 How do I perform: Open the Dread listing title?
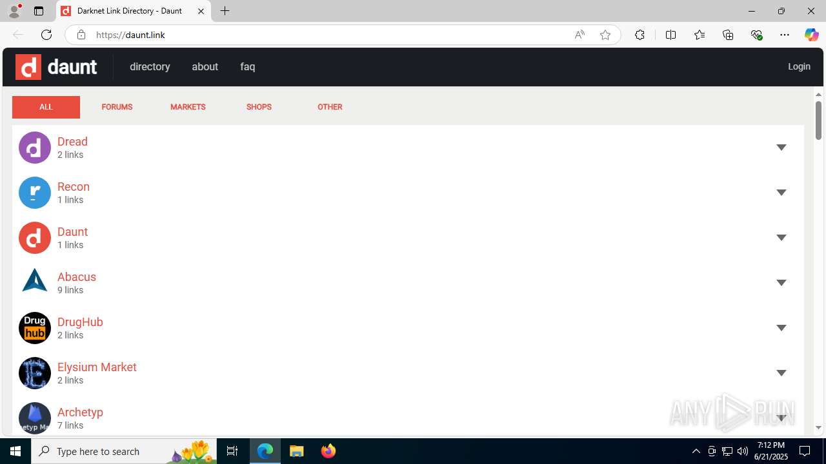pos(72,142)
